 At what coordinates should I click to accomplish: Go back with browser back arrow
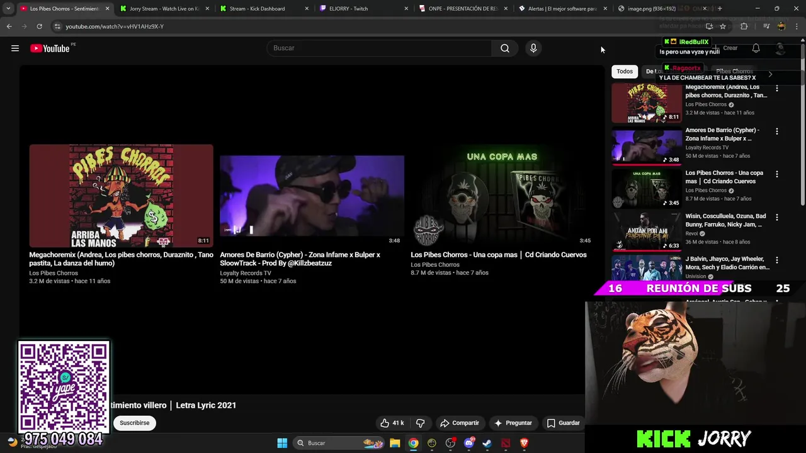[x=9, y=26]
